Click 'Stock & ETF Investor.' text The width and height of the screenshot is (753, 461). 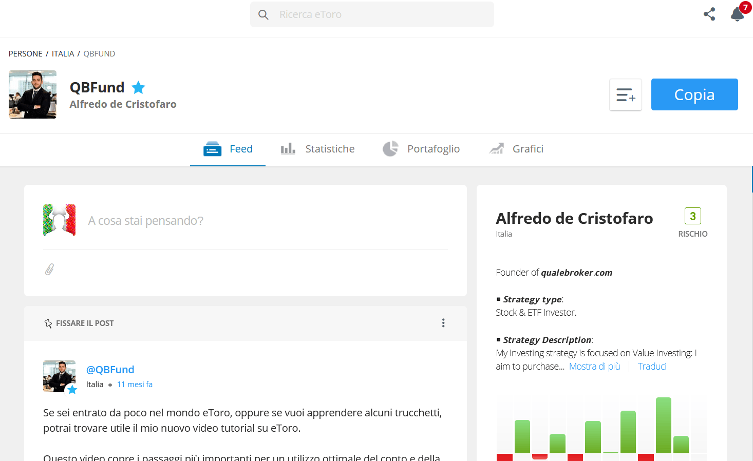pos(536,313)
